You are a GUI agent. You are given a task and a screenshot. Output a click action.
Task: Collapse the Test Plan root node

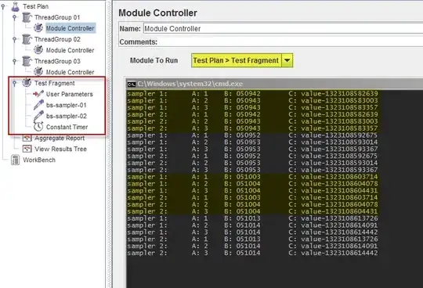pyautogui.click(x=3, y=6)
